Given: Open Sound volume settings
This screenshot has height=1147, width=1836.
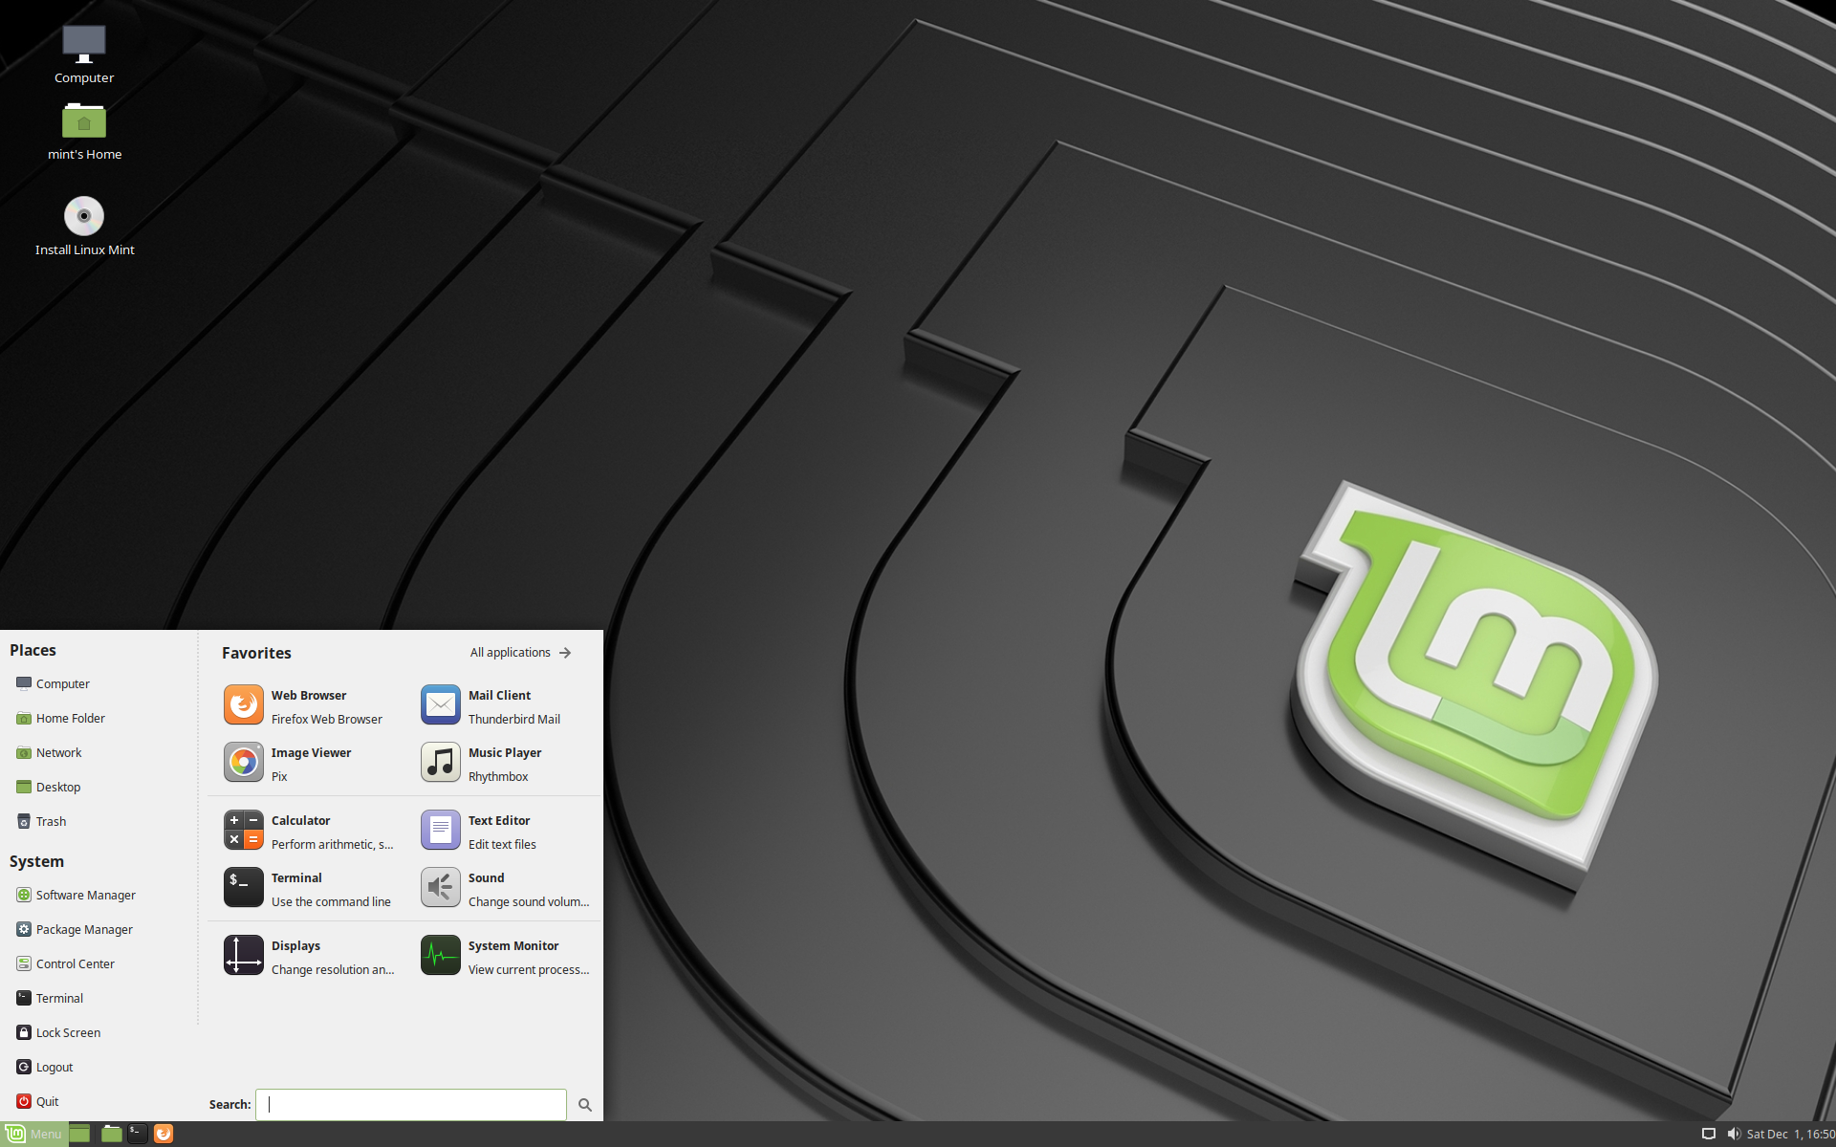Looking at the screenshot, I should point(504,888).
